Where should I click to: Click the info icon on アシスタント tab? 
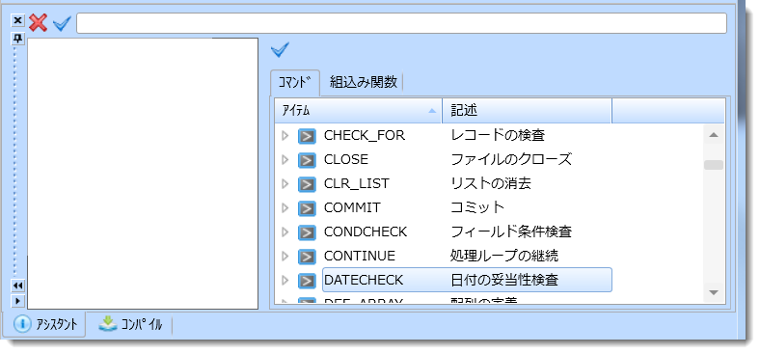click(x=22, y=324)
